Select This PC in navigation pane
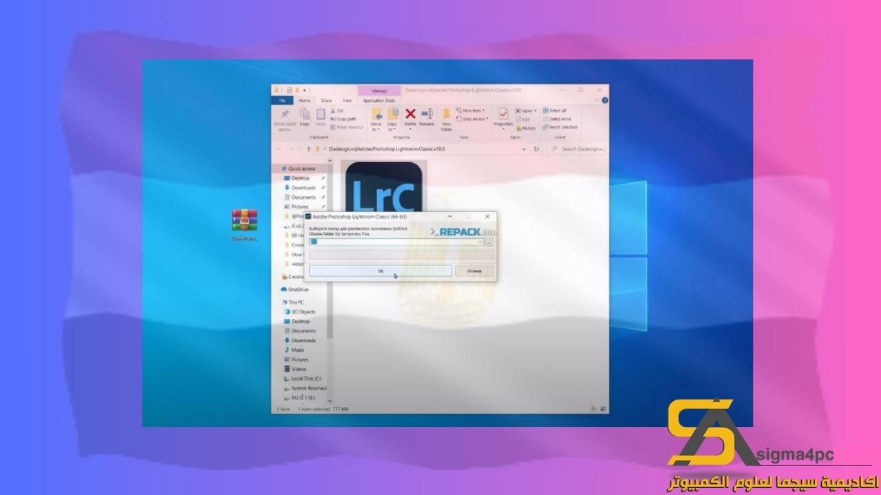Screen dimensions: 881x495 click(293, 302)
